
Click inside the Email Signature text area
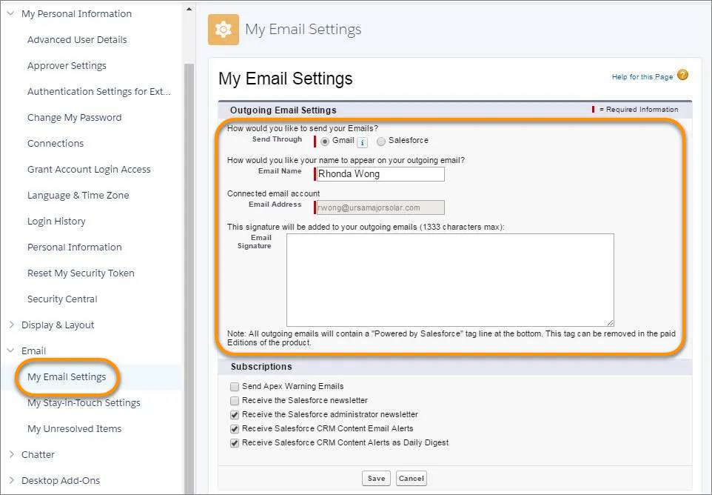tap(450, 280)
